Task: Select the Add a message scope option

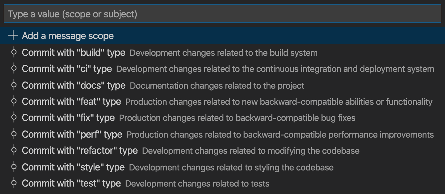Action: tap(68, 36)
